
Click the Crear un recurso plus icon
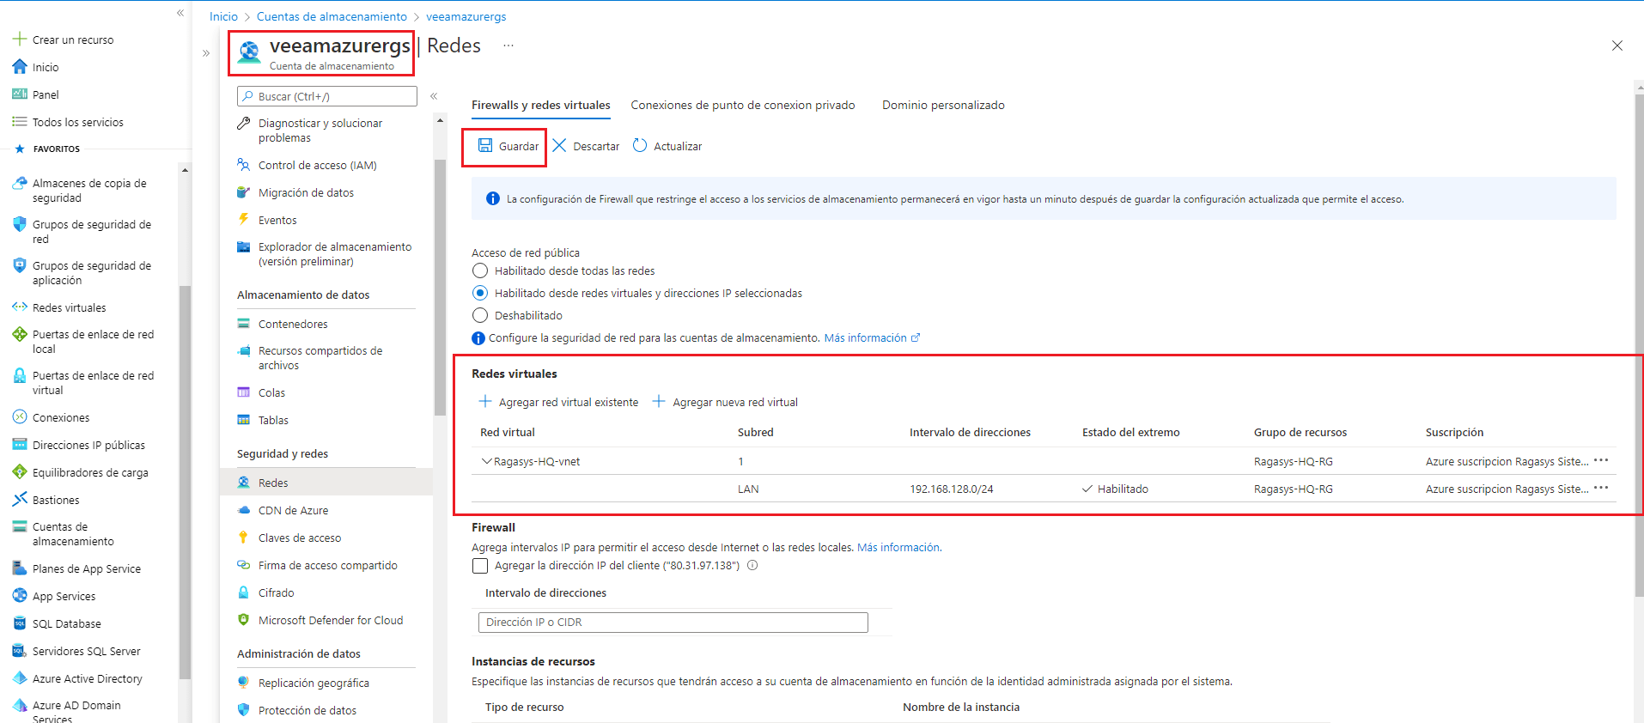click(19, 39)
